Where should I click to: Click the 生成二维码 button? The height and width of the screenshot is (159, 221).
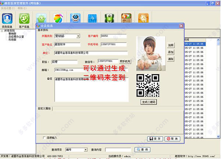pyautogui.click(x=148, y=102)
